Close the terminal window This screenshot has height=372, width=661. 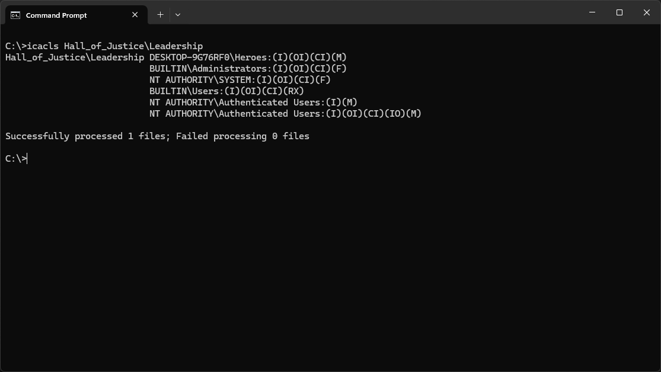647,12
